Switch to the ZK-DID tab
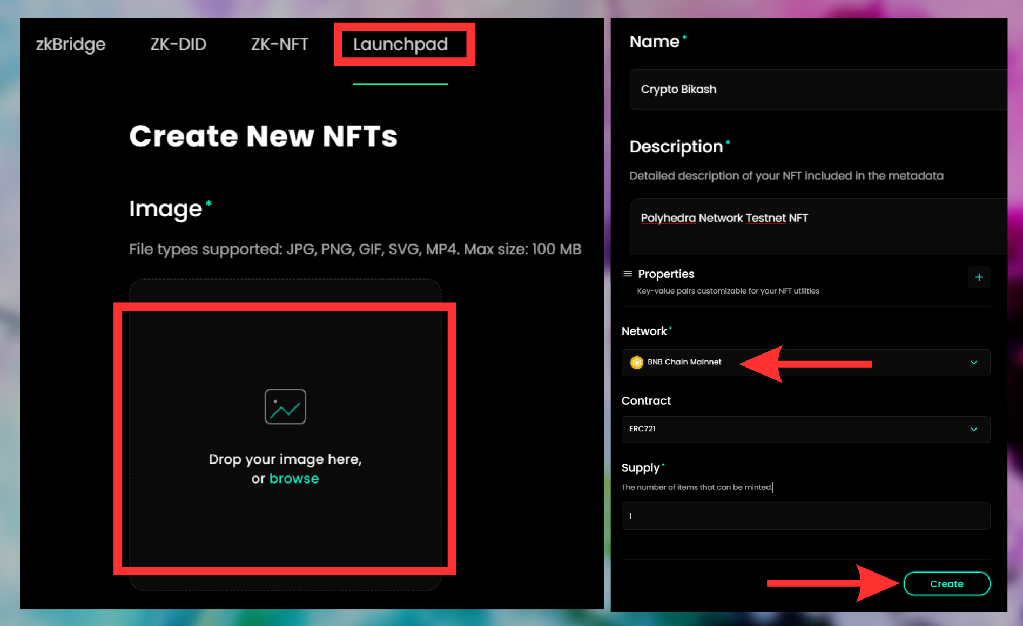 tap(178, 44)
